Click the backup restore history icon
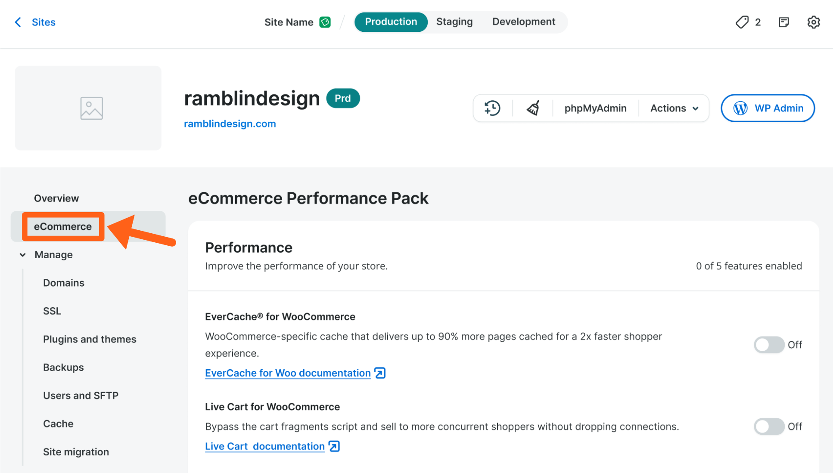This screenshot has height=473, width=833. (x=492, y=108)
